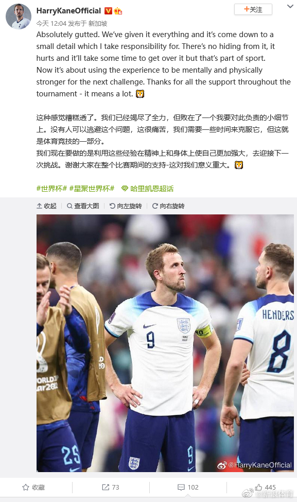Rotate image right with 向右旋转

168,206
